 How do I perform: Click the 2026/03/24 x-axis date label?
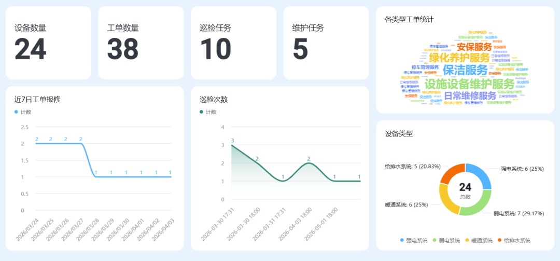26,229
